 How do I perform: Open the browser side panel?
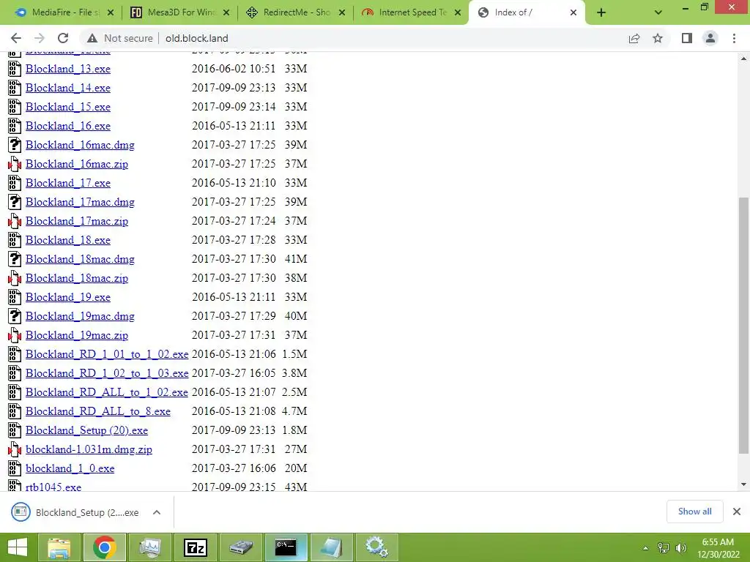pyautogui.click(x=687, y=38)
